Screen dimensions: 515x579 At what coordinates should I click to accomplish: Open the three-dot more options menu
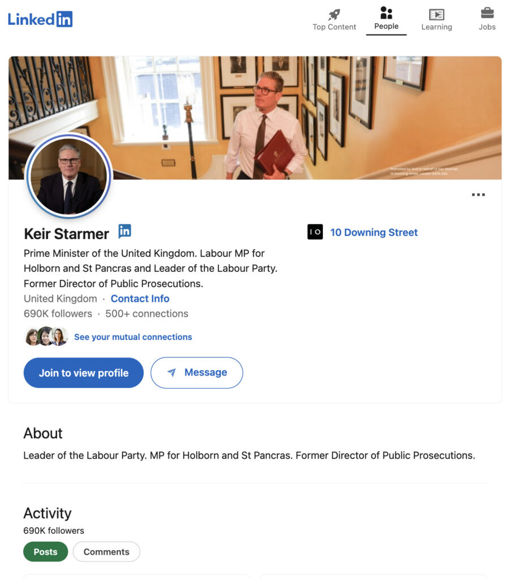[478, 195]
